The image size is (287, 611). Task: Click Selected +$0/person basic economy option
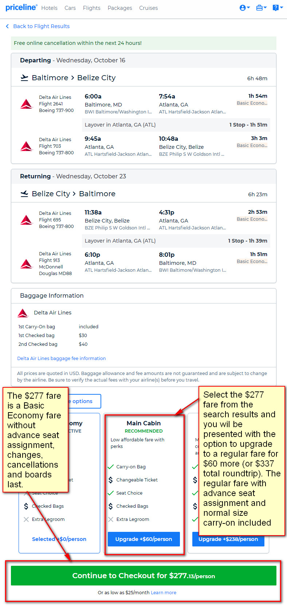point(59,539)
